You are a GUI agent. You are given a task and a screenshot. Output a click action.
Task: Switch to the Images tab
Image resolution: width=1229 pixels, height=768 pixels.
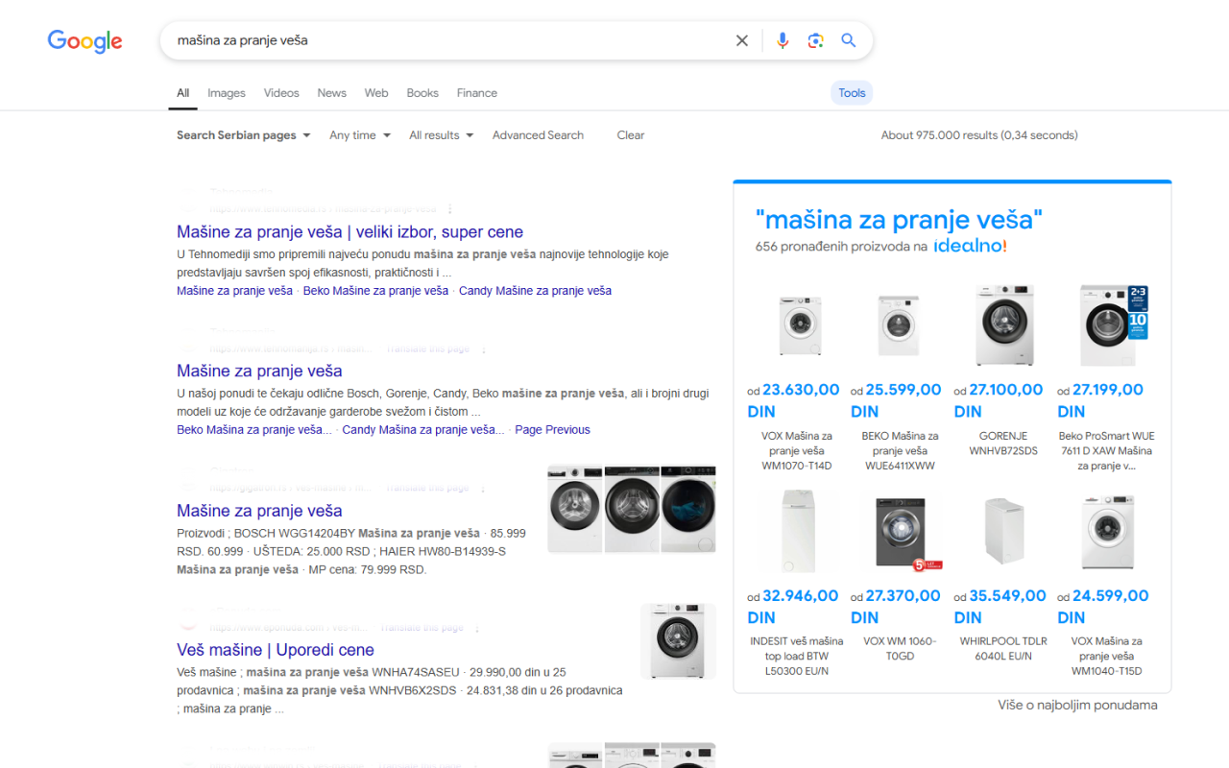pyautogui.click(x=227, y=93)
